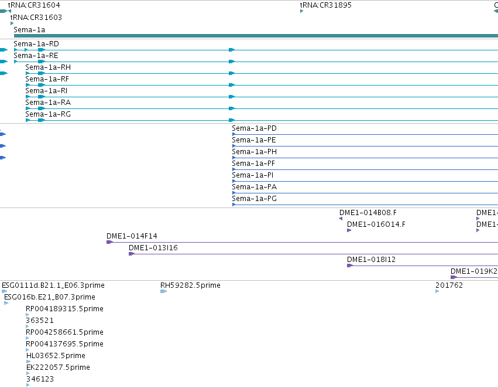Click the 363521 feature label
Image resolution: width=498 pixels, height=388 pixels.
(x=40, y=321)
